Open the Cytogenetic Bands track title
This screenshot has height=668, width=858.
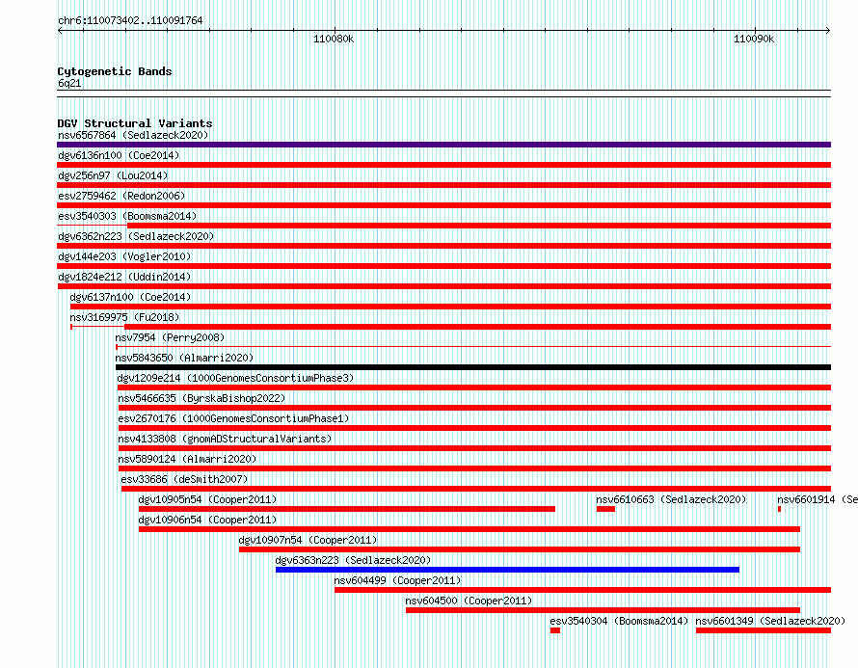115,71
